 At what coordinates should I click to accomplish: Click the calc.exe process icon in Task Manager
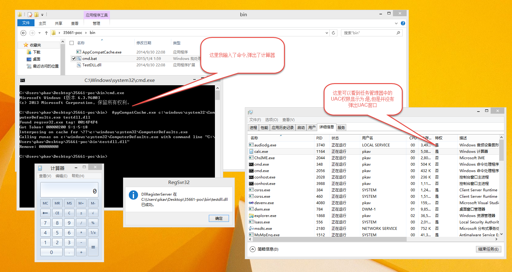point(251,151)
